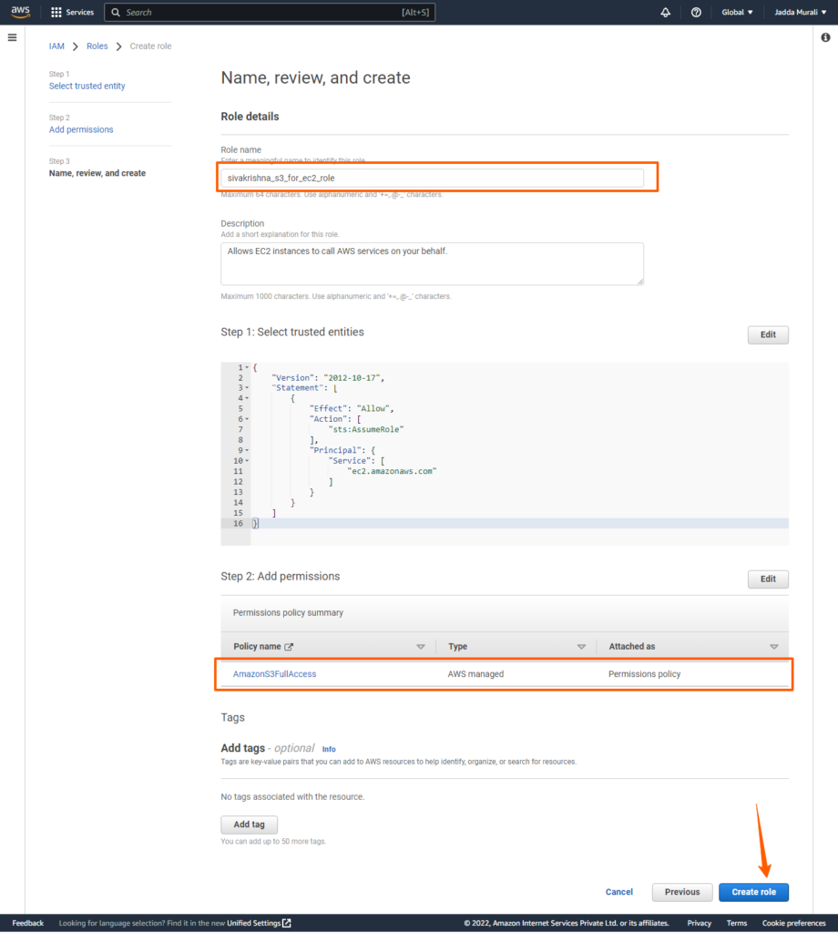Open the info panel icon
The image size is (838, 933).
(x=825, y=37)
